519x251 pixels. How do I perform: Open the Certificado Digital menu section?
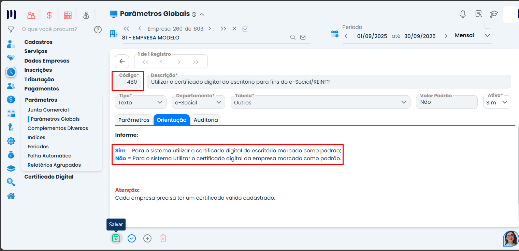tap(49, 177)
